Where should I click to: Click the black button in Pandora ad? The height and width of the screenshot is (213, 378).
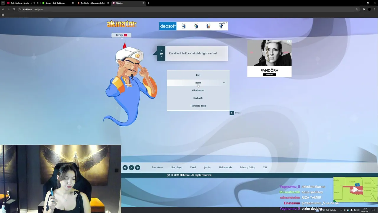point(269,75)
